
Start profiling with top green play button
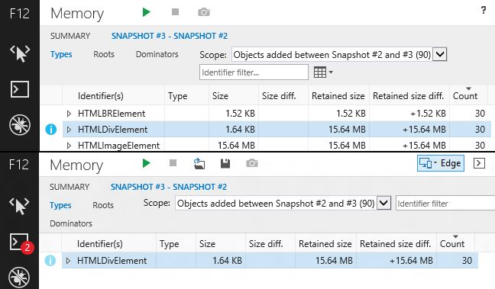(x=146, y=12)
